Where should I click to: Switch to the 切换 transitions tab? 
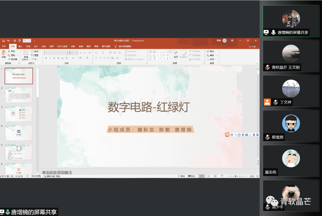tap(44, 46)
